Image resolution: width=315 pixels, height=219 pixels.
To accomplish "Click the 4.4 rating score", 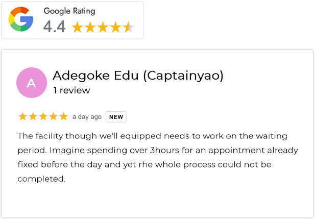I will [x=54, y=27].
